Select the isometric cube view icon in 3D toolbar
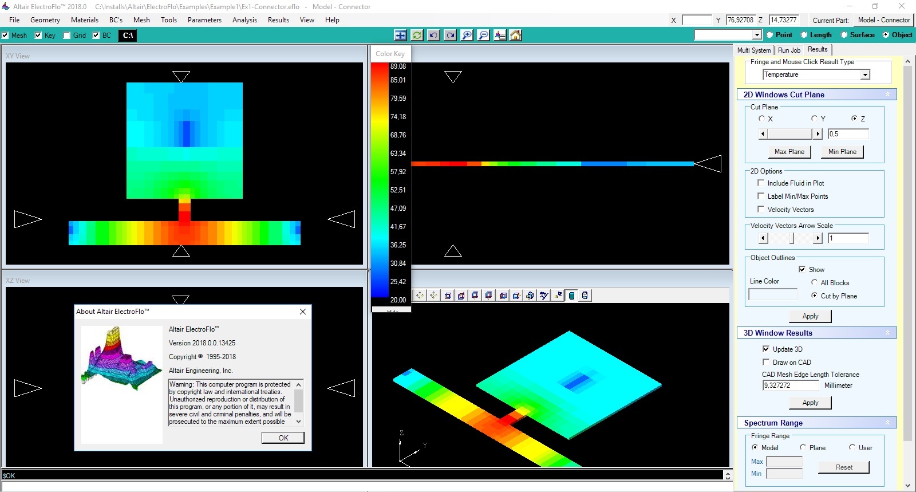This screenshot has width=916, height=492. tap(530, 296)
